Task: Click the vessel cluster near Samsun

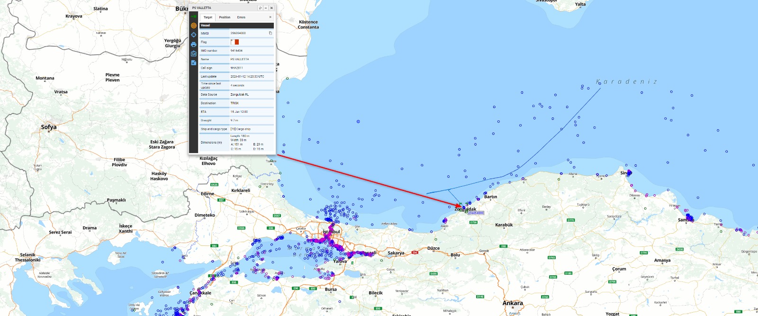Action: click(689, 218)
